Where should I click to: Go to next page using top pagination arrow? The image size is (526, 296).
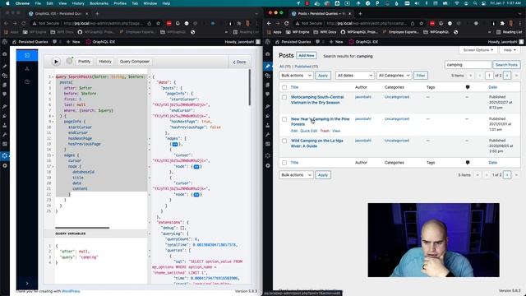point(507,76)
